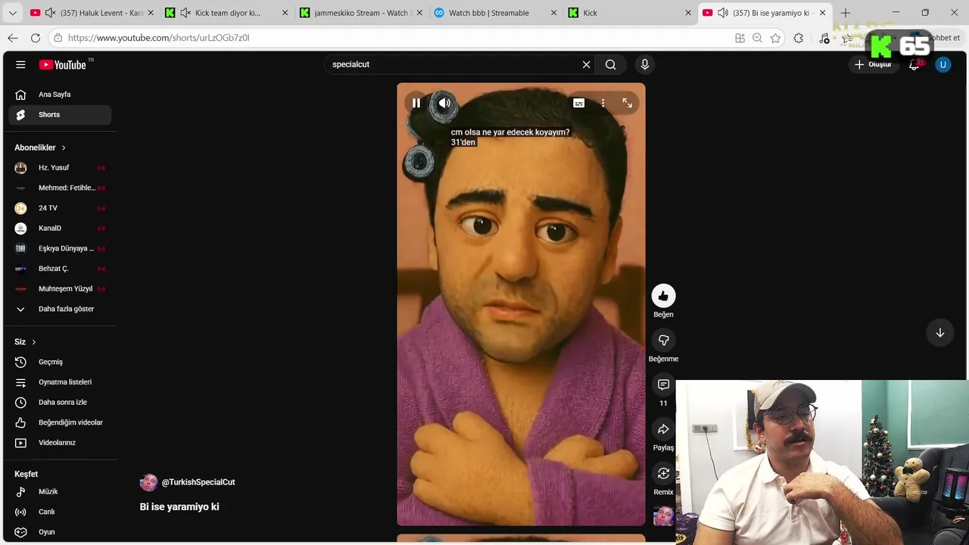The width and height of the screenshot is (969, 545).
Task: Go to the next Short with down arrow
Action: coord(939,333)
